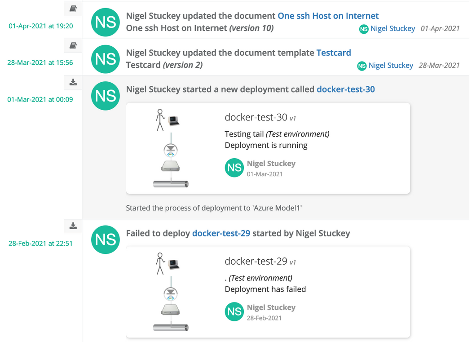Click the 28-Feb-2021 at 22:51 timestamp
Image resolution: width=476 pixels, height=342 pixels.
(40, 243)
